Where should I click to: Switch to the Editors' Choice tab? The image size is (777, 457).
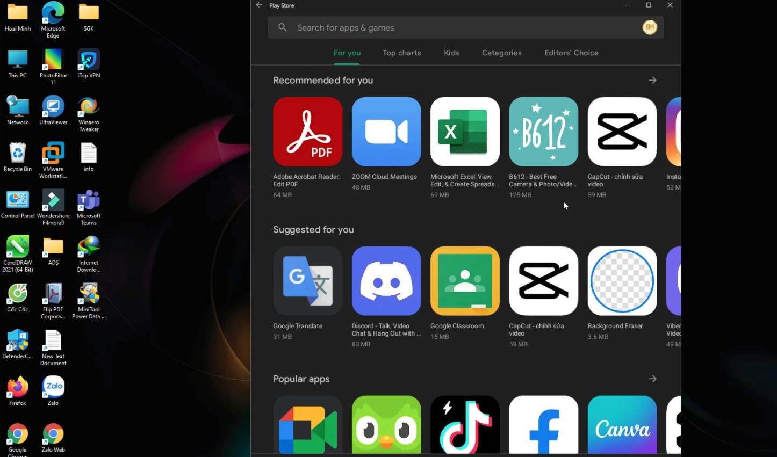571,53
